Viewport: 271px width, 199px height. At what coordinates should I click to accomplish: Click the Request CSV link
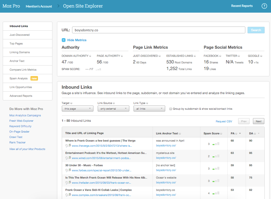(224, 121)
